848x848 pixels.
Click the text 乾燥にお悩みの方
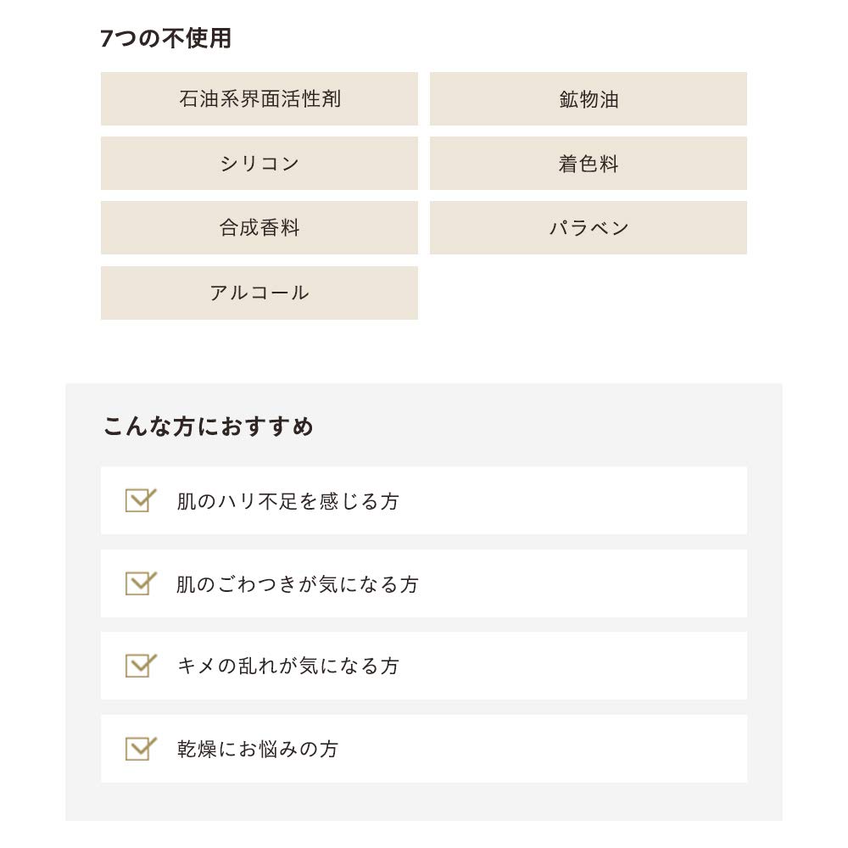pos(257,749)
